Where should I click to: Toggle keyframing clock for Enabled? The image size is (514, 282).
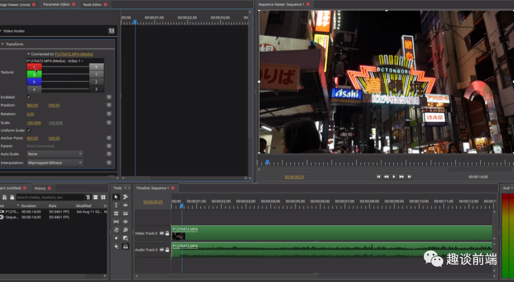click(109, 97)
